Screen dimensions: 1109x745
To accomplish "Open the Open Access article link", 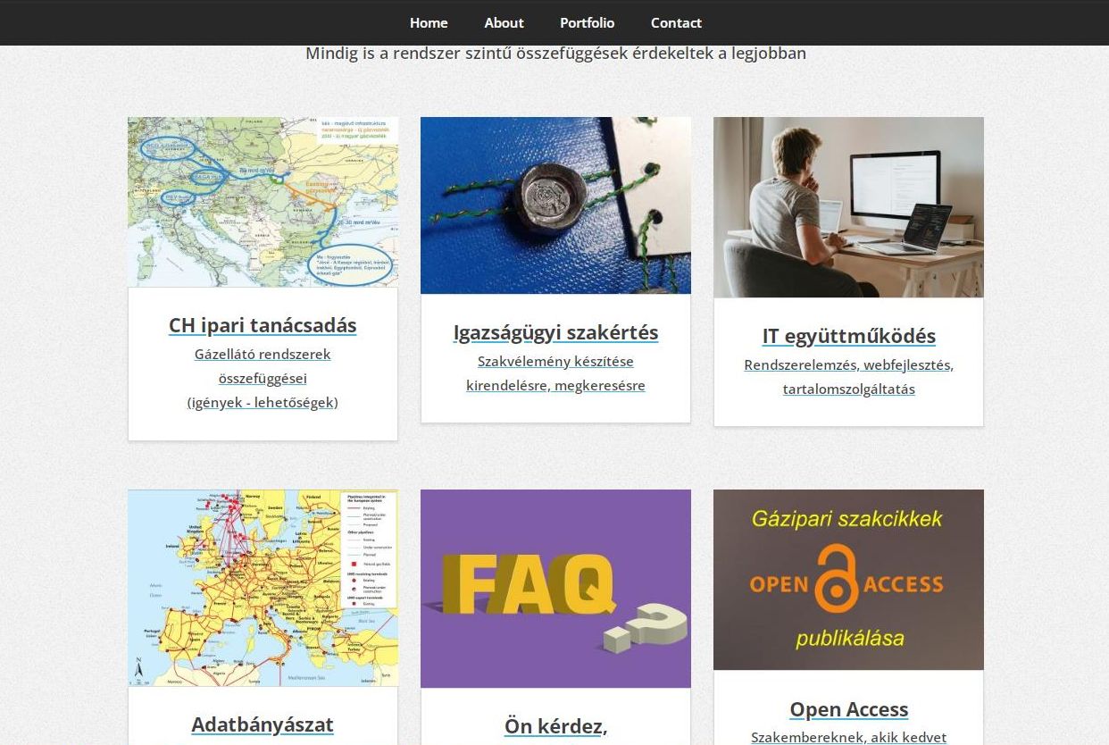I will coord(847,708).
